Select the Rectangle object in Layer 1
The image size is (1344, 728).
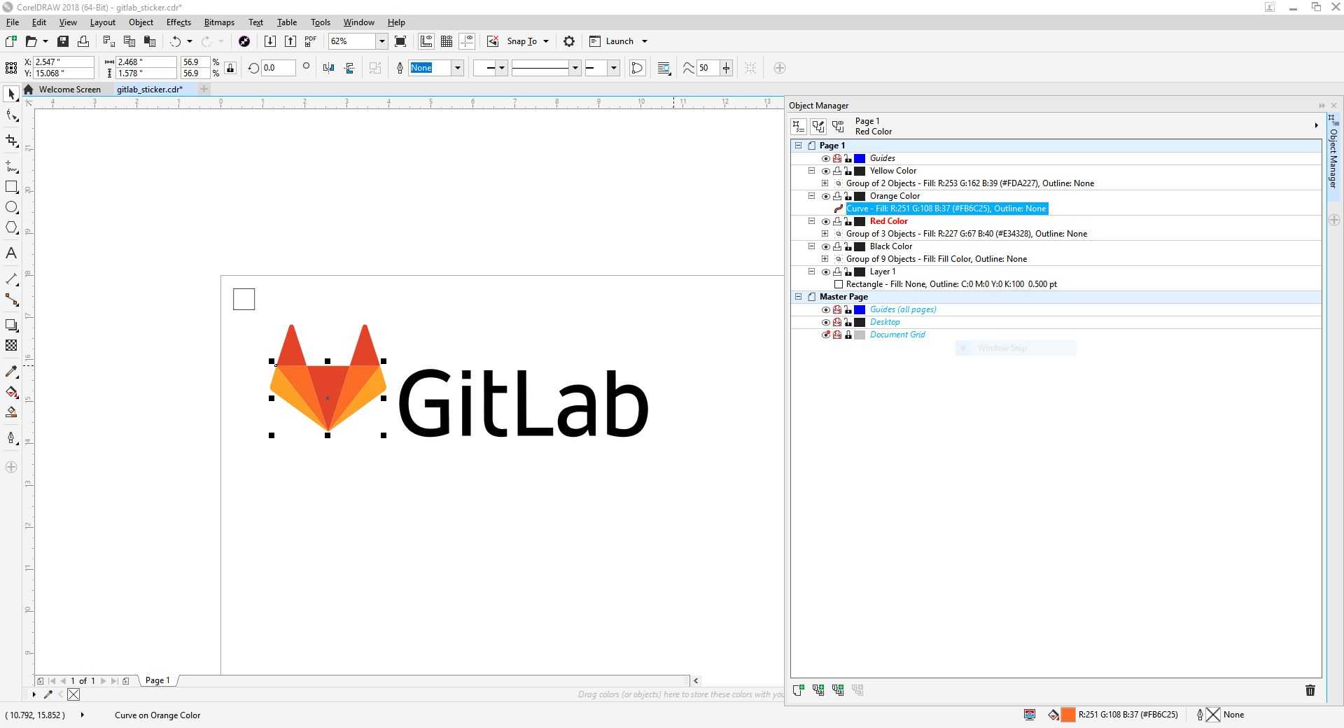pyautogui.click(x=951, y=284)
